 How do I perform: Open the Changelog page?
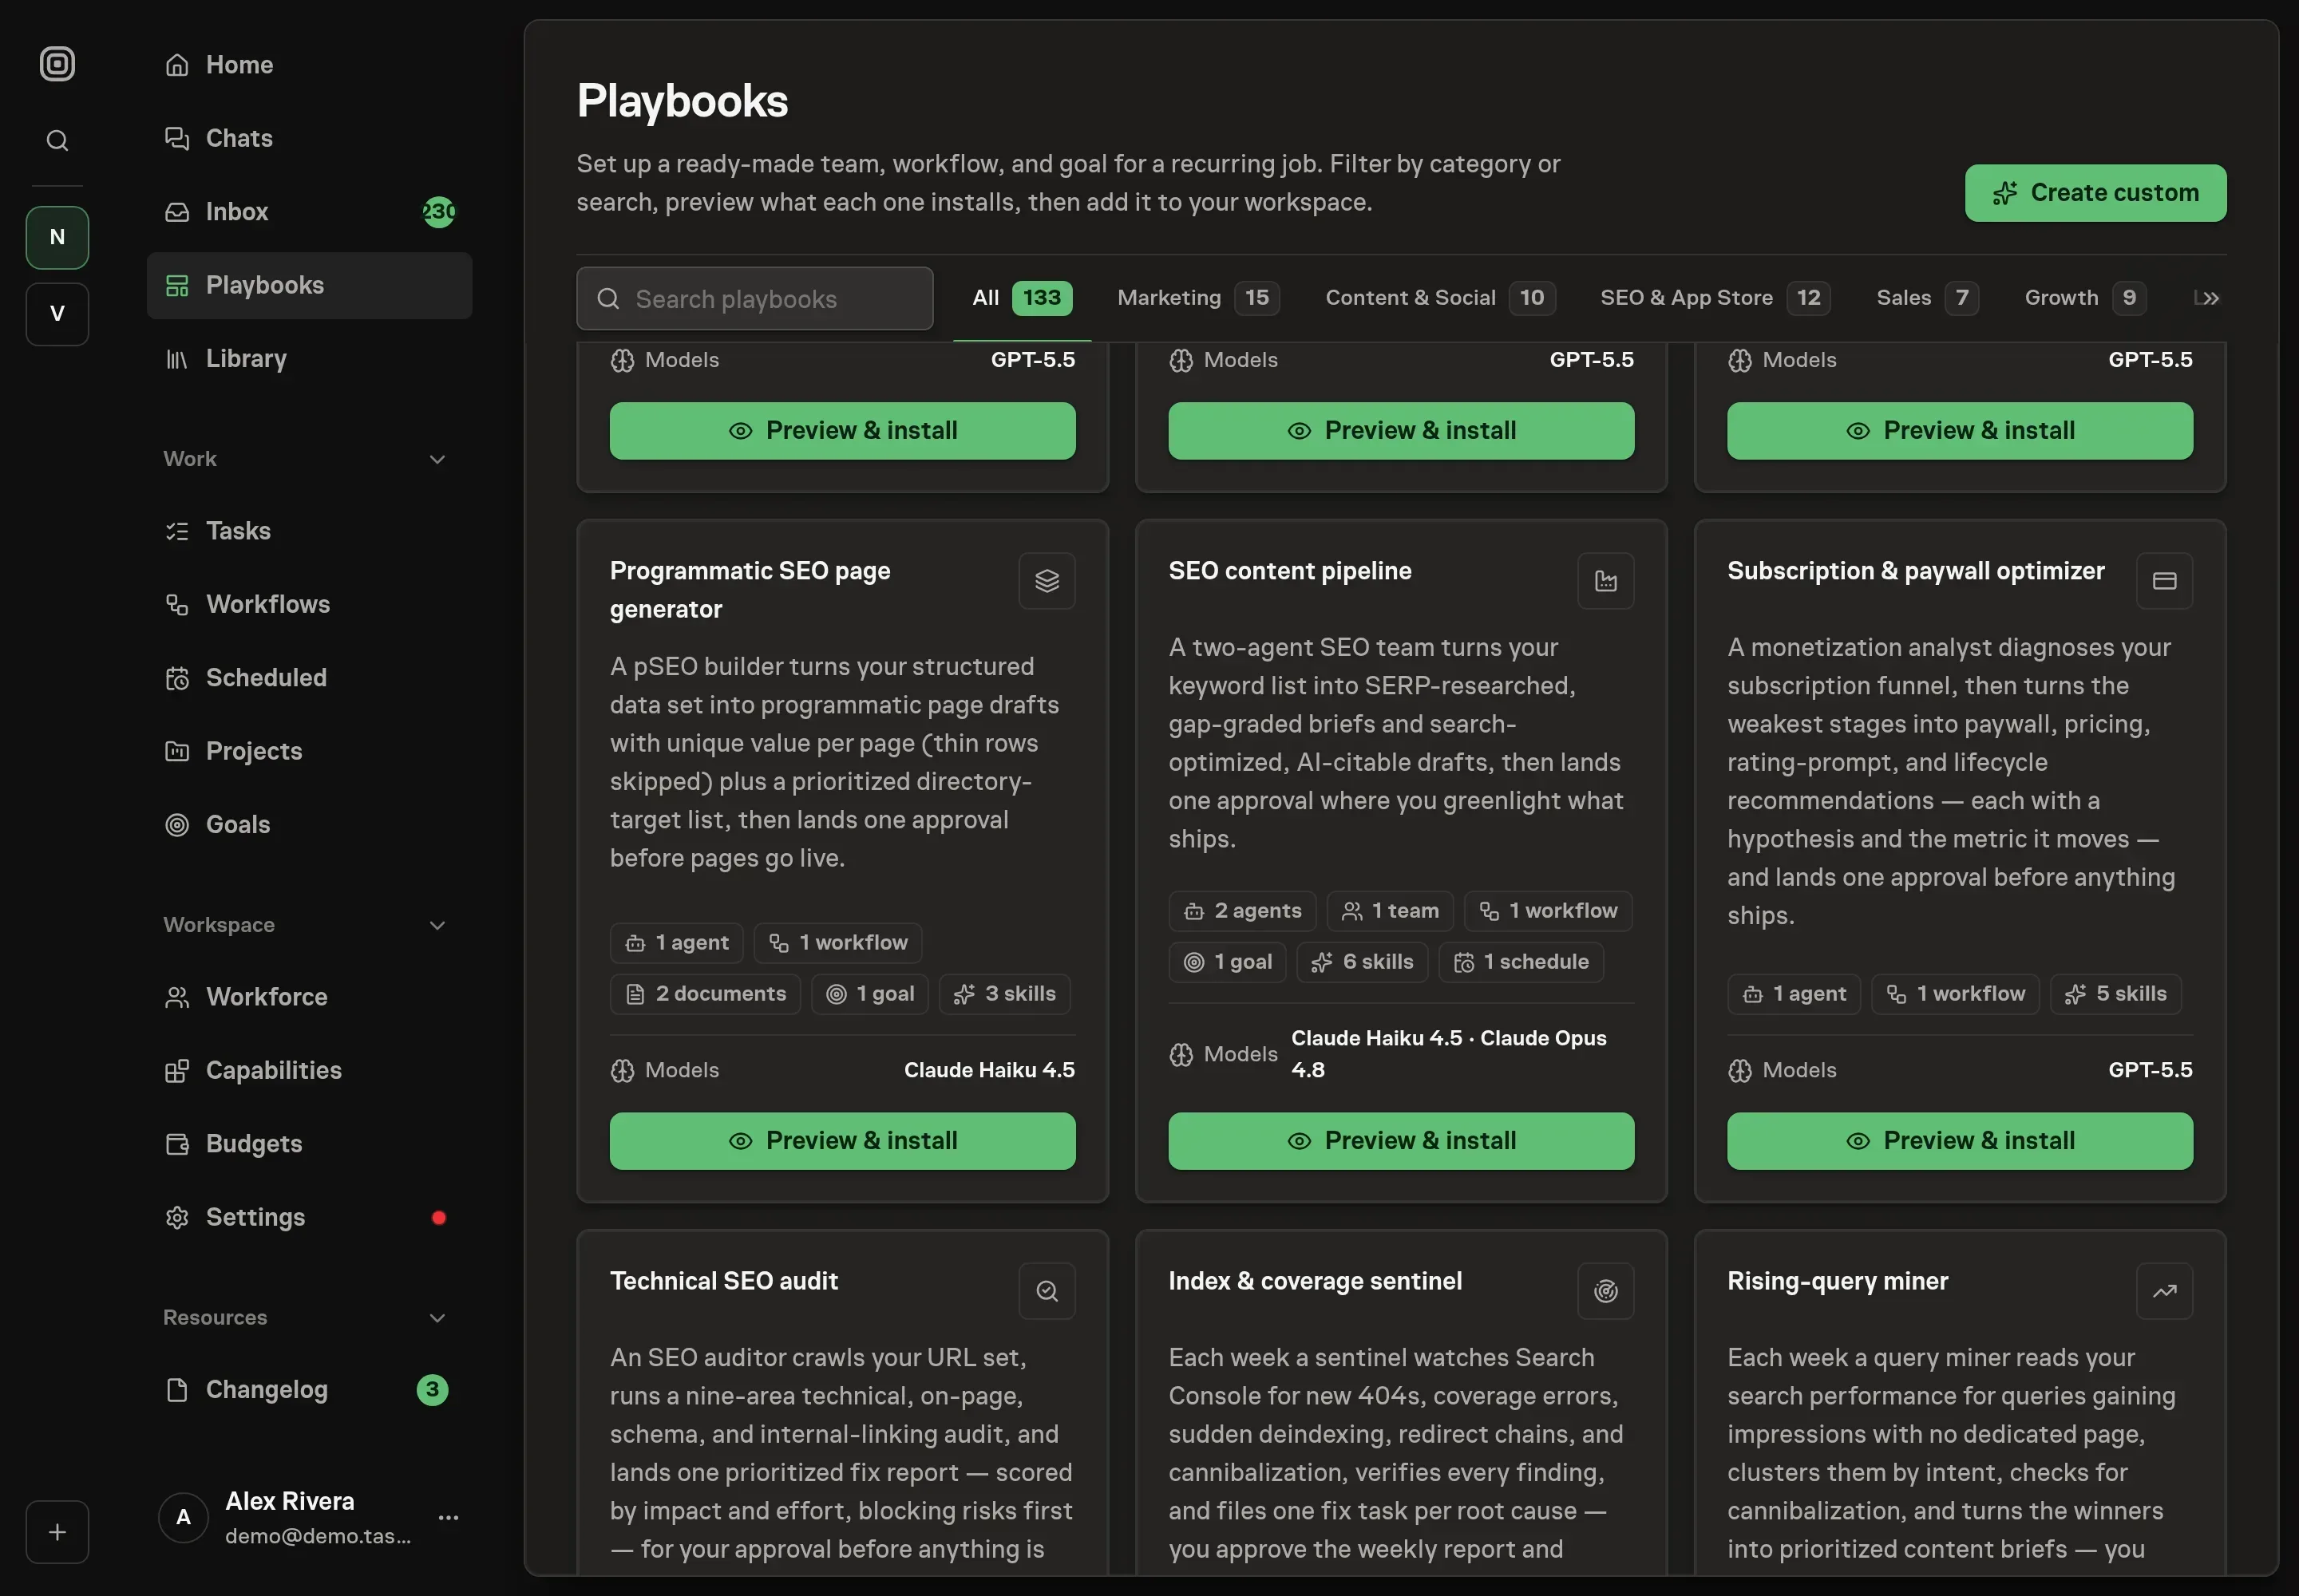pyautogui.click(x=309, y=1390)
